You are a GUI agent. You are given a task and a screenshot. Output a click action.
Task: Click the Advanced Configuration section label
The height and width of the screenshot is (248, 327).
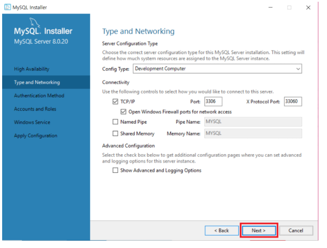pos(128,145)
